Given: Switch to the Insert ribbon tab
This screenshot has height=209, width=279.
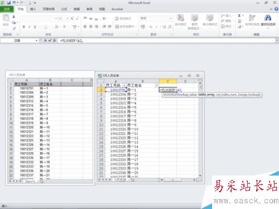Looking at the screenshot, I should coord(33,9).
